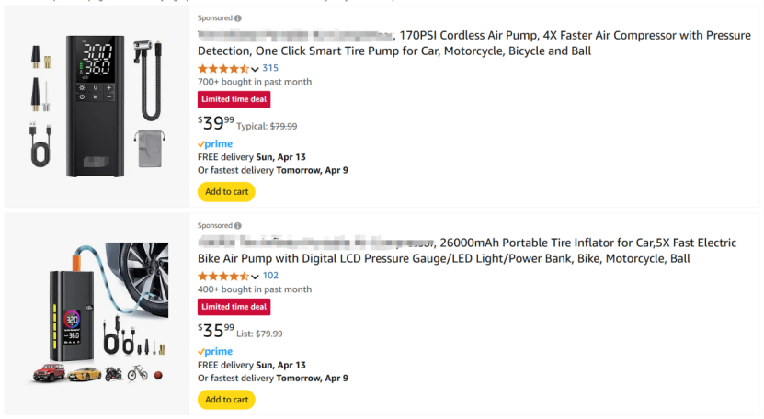Click the Sponsored info icon on the second listing
The image size is (764, 419).
click(238, 226)
